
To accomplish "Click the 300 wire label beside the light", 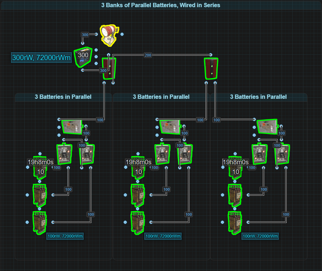I will [85, 35].
